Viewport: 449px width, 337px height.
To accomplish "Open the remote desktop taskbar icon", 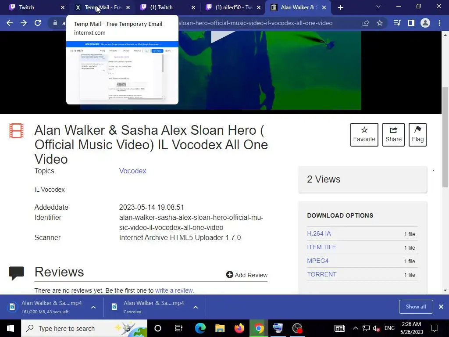I will pyautogui.click(x=278, y=328).
